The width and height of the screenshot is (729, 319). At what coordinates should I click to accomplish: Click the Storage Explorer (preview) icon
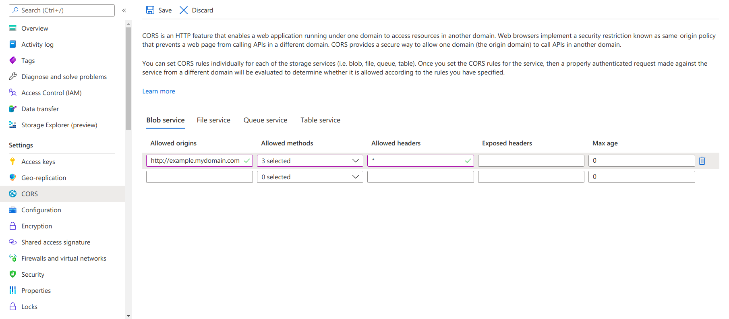[x=13, y=125]
